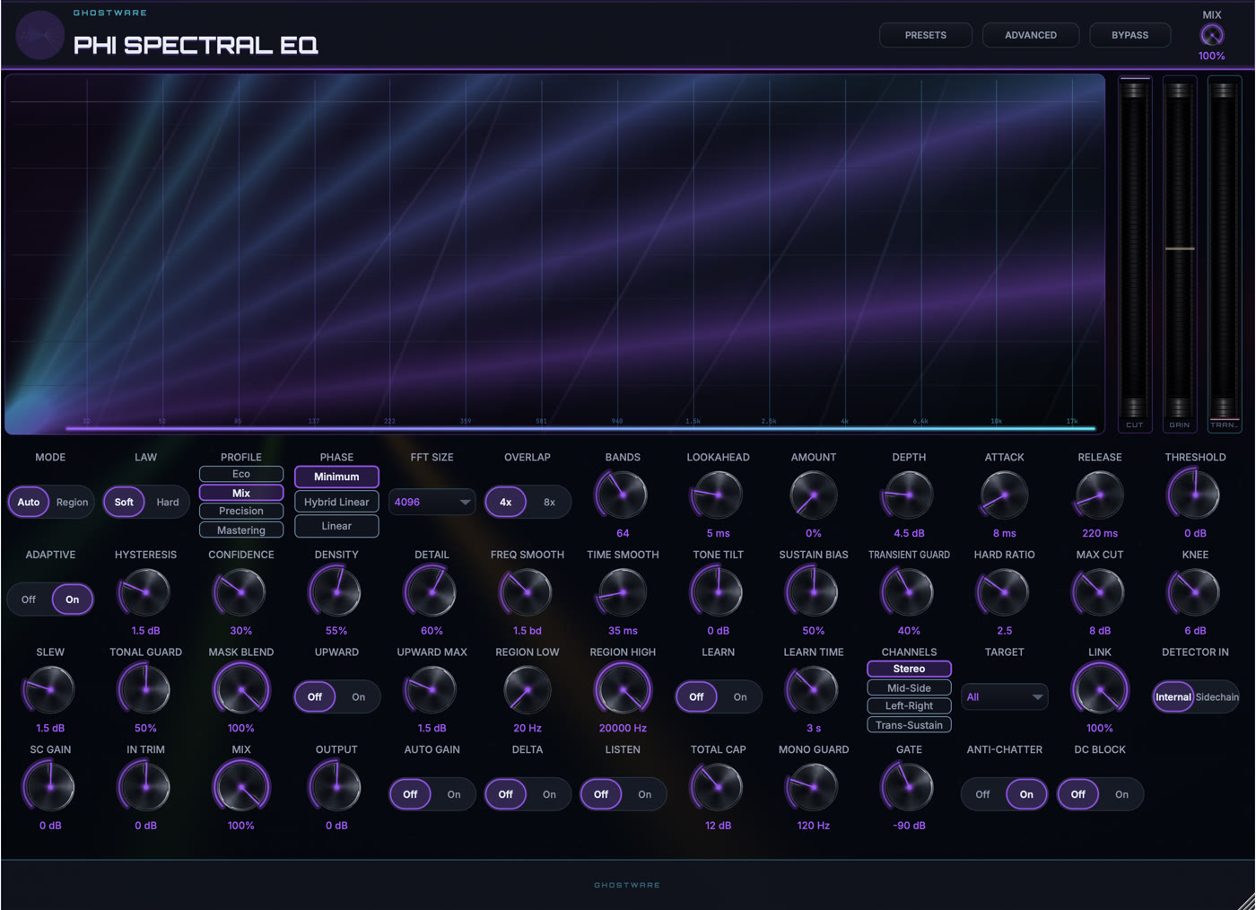The image size is (1256, 910).
Task: Enable UPWARD with On
Action: point(359,697)
